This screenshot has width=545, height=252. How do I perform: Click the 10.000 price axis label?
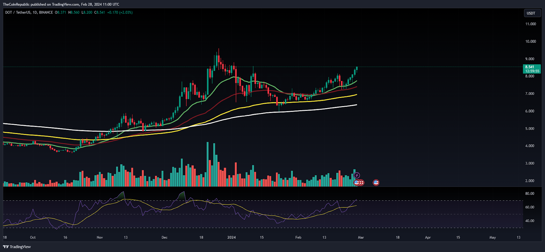(x=530, y=41)
